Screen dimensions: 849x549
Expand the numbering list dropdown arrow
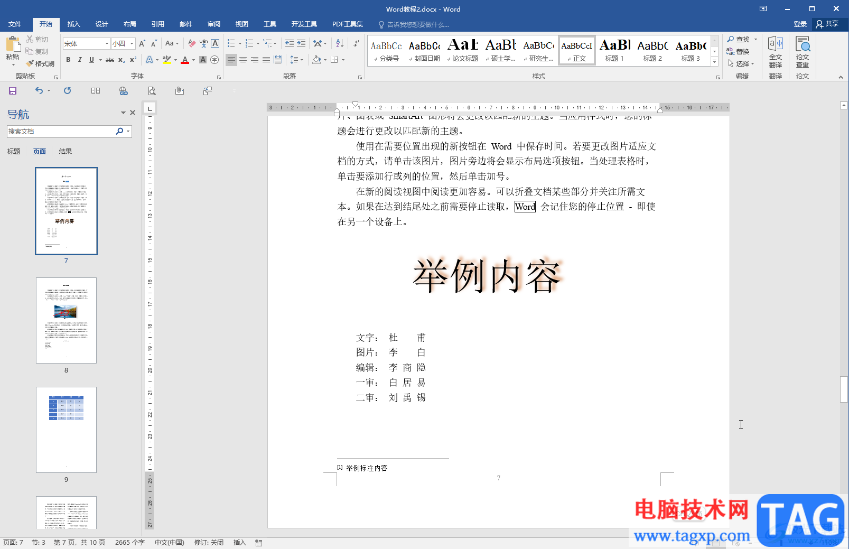click(x=258, y=44)
